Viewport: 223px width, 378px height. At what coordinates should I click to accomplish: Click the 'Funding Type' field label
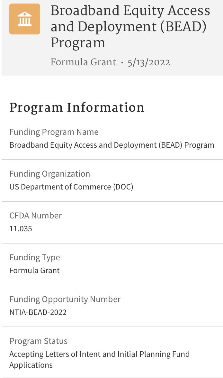35,257
